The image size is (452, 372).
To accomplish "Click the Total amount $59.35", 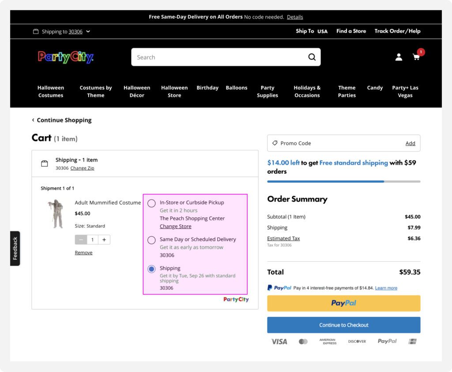I will pyautogui.click(x=410, y=272).
